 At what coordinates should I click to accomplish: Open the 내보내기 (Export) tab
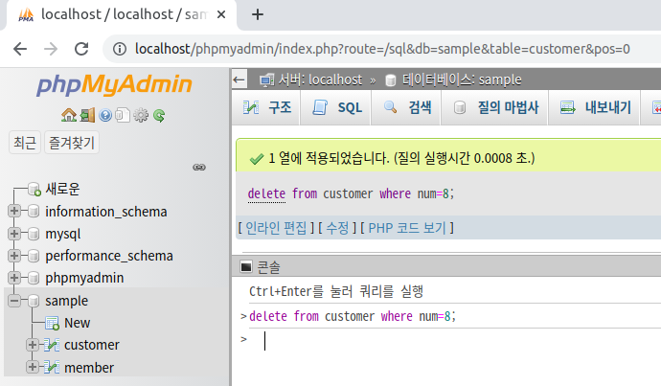(x=595, y=108)
